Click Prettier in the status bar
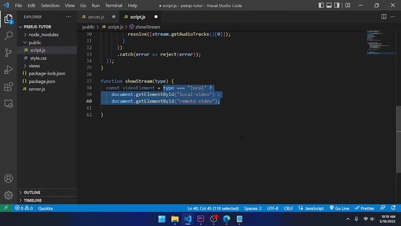The image size is (401, 226). coord(365,208)
